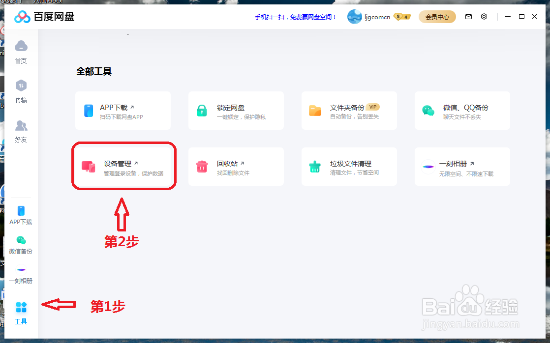This screenshot has width=550, height=343.
Task: Click the text 找回删除文件
Action: tap(233, 173)
